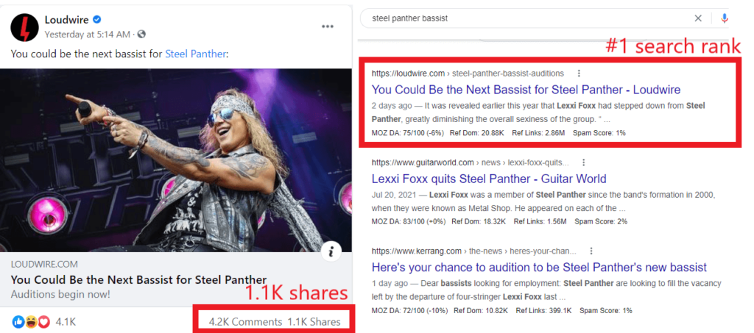Click the post reaction emoji icons

pyautogui.click(x=31, y=321)
